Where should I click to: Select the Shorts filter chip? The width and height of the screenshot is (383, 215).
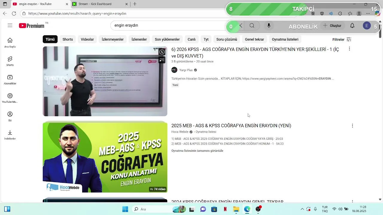68,39
